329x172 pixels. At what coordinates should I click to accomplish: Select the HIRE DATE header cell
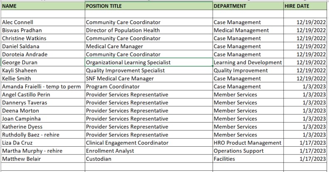coord(305,6)
